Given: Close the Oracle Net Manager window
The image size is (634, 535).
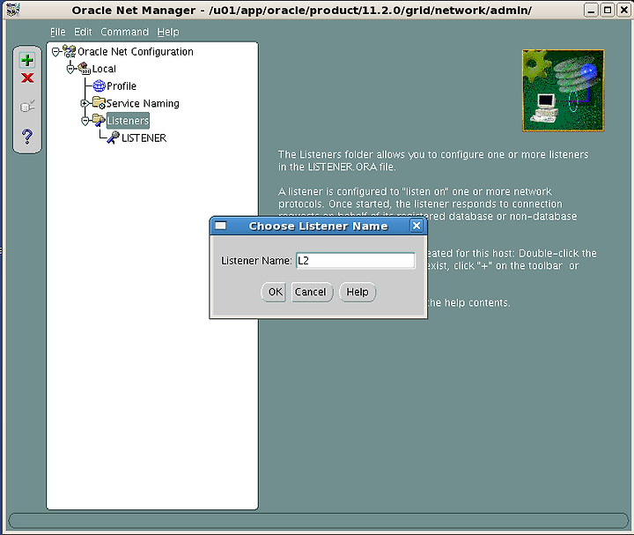Looking at the screenshot, I should tap(624, 10).
